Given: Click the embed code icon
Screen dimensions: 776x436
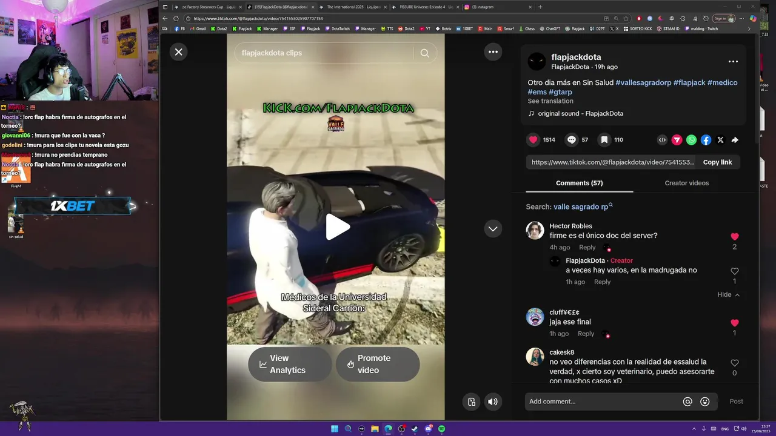Looking at the screenshot, I should (x=662, y=140).
